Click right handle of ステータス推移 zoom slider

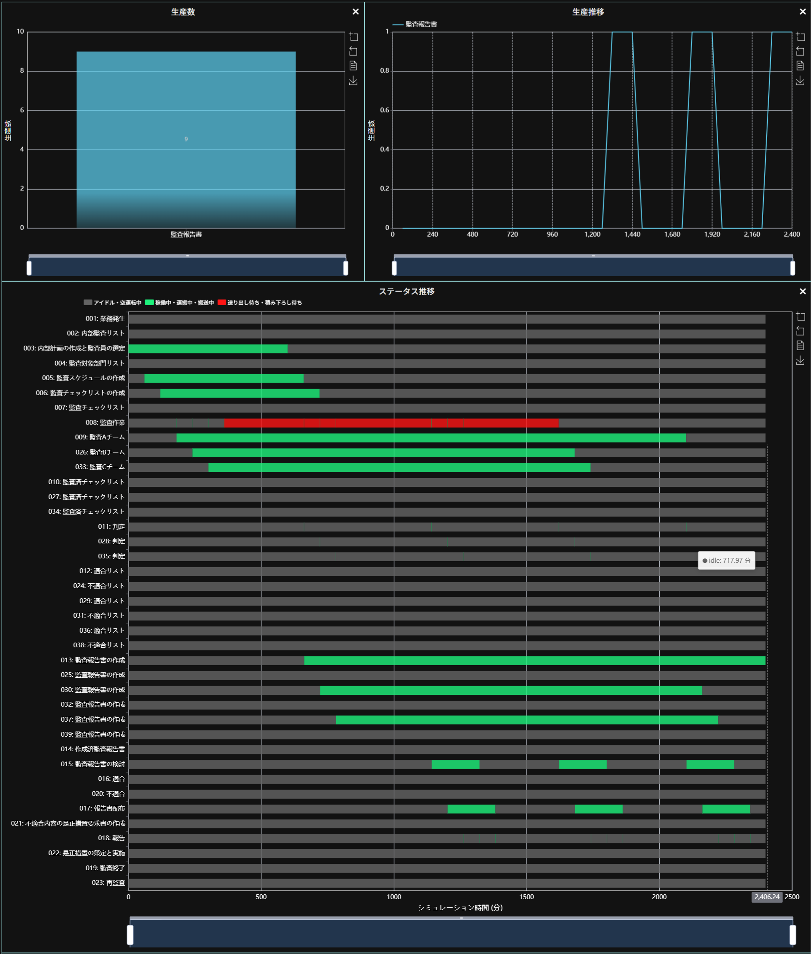tap(792, 935)
